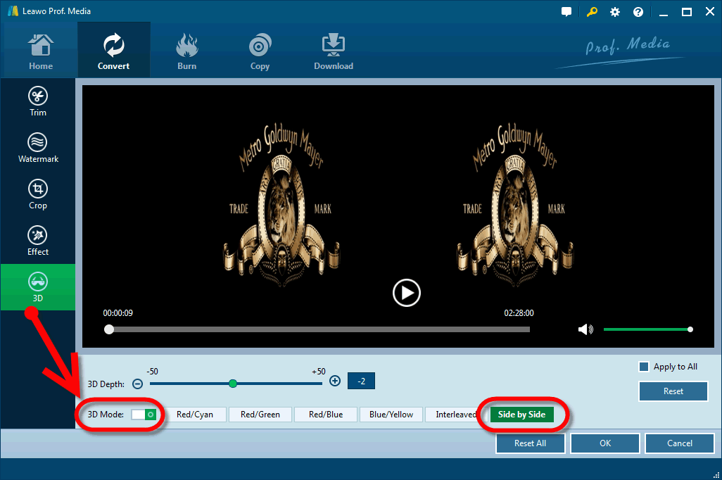Select the Crop tool
Image resolution: width=722 pixels, height=480 pixels.
[38, 195]
